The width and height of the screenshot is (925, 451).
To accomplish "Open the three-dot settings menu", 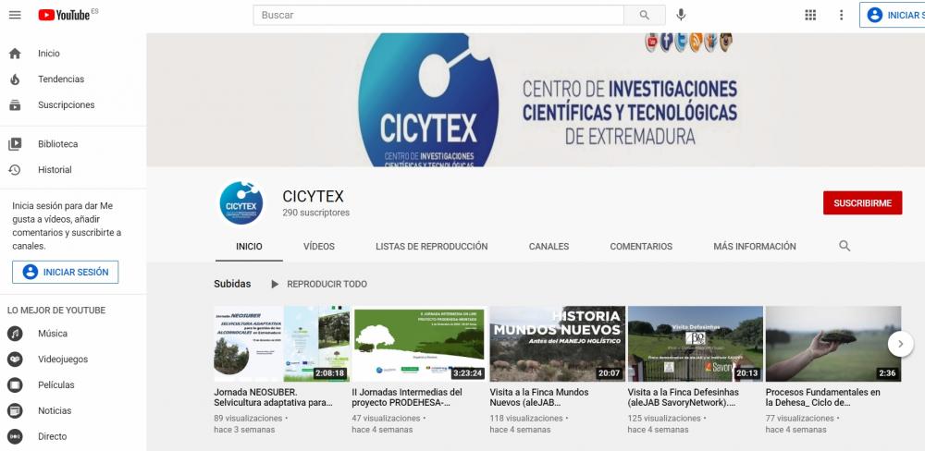I will pyautogui.click(x=841, y=16).
